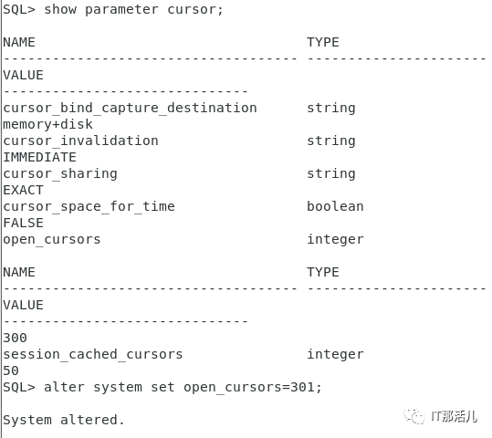Click the 'show parameter cursor;' command text

(x=133, y=9)
